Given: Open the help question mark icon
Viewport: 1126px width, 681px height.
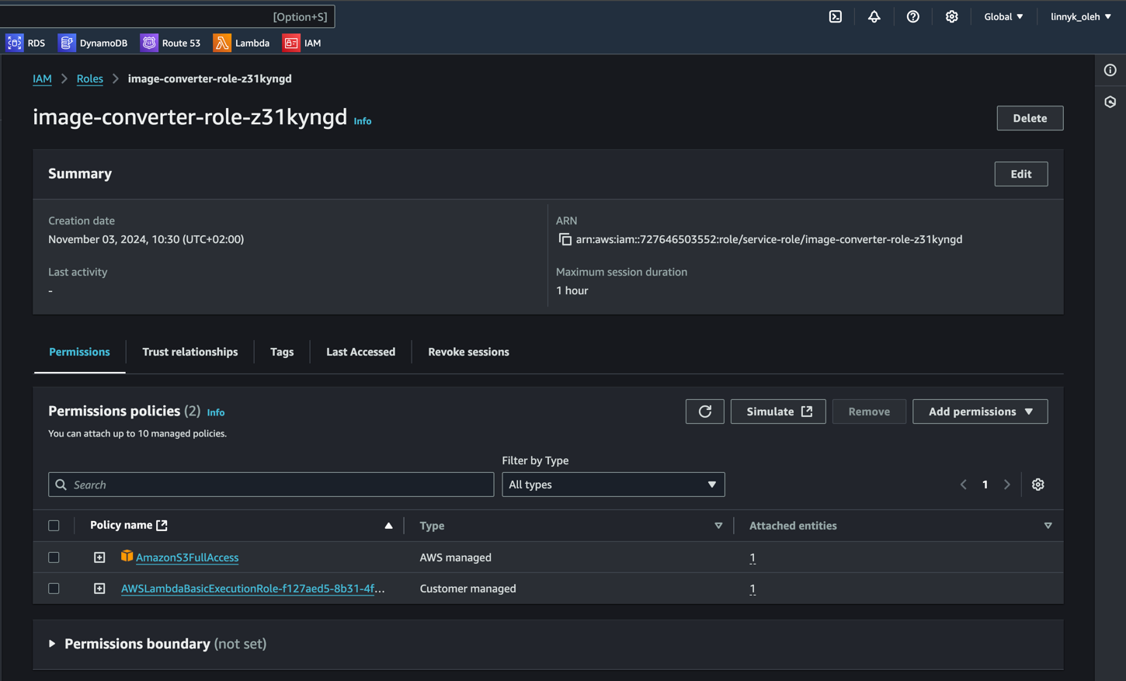Looking at the screenshot, I should pos(913,16).
